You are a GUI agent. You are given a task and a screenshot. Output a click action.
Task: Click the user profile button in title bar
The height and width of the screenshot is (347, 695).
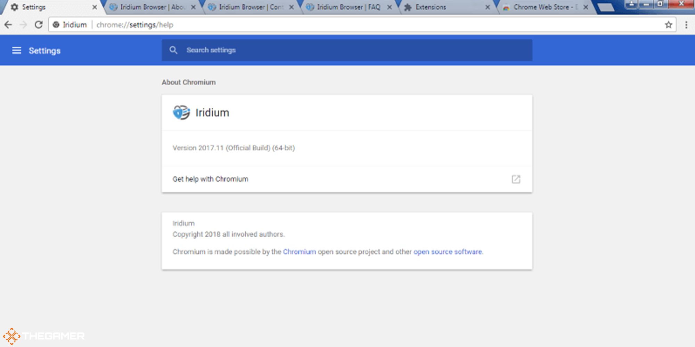(632, 4)
